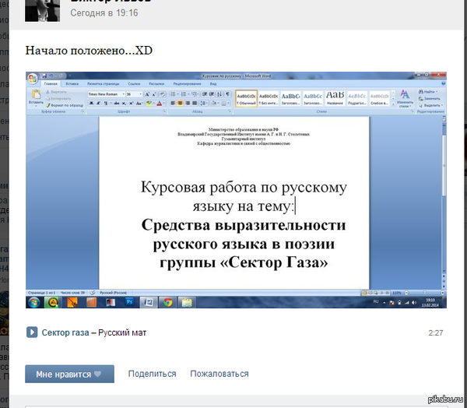Open the font size 36 dropdown
Viewport: 467px width, 408px height.
pos(141,93)
